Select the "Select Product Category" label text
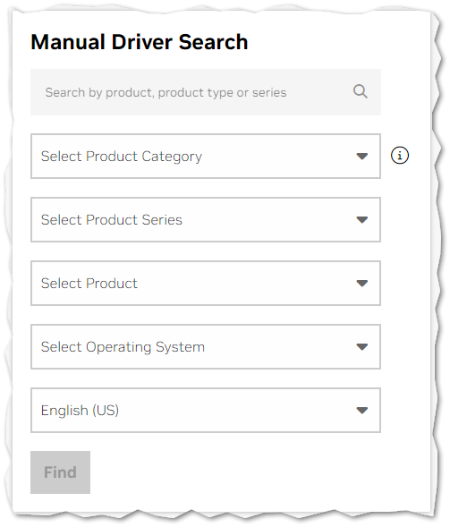This screenshot has height=527, width=450. tap(122, 157)
